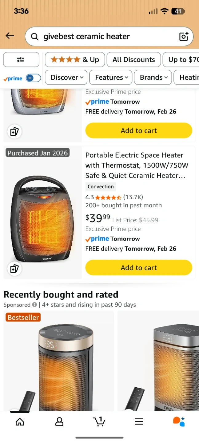Open the filters sliders icon
Viewport: 199px width, 443px height.
click(x=21, y=60)
